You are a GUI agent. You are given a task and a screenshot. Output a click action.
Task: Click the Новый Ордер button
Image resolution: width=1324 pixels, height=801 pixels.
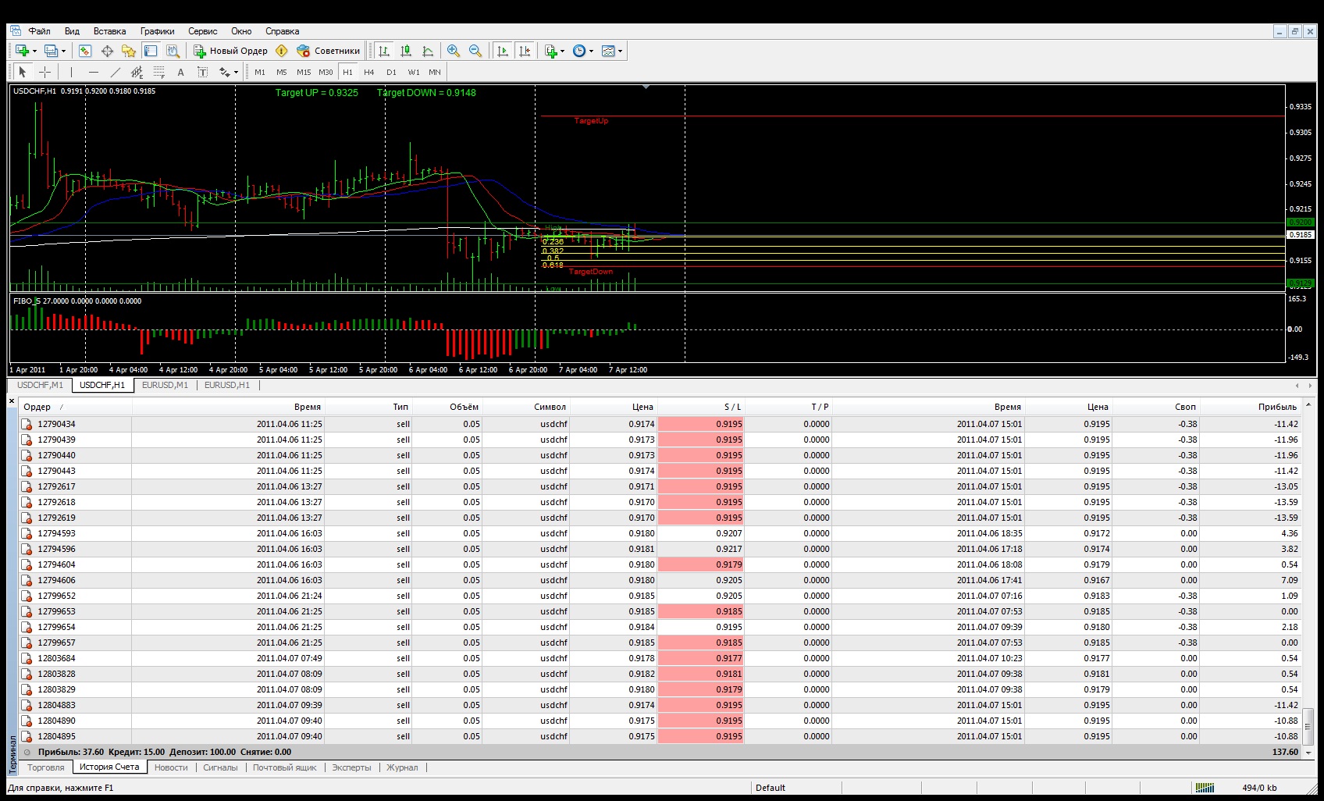click(x=230, y=51)
